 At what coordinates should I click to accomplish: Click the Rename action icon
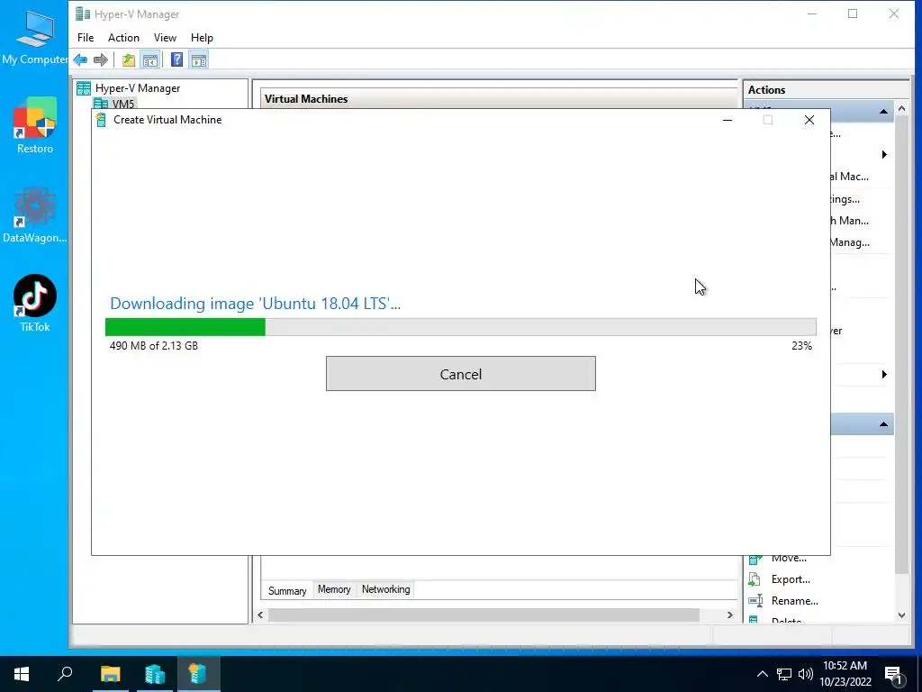tap(755, 601)
